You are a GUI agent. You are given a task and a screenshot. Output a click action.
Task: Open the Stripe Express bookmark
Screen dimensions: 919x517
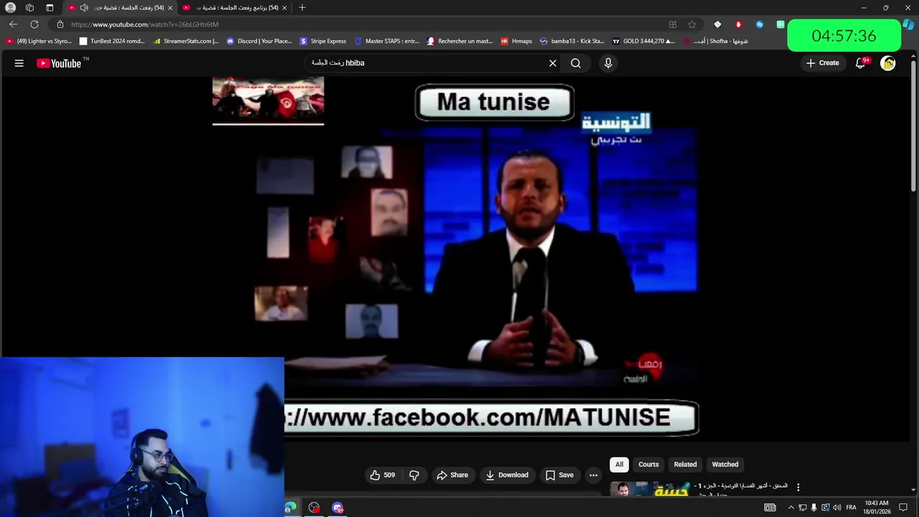pos(323,41)
